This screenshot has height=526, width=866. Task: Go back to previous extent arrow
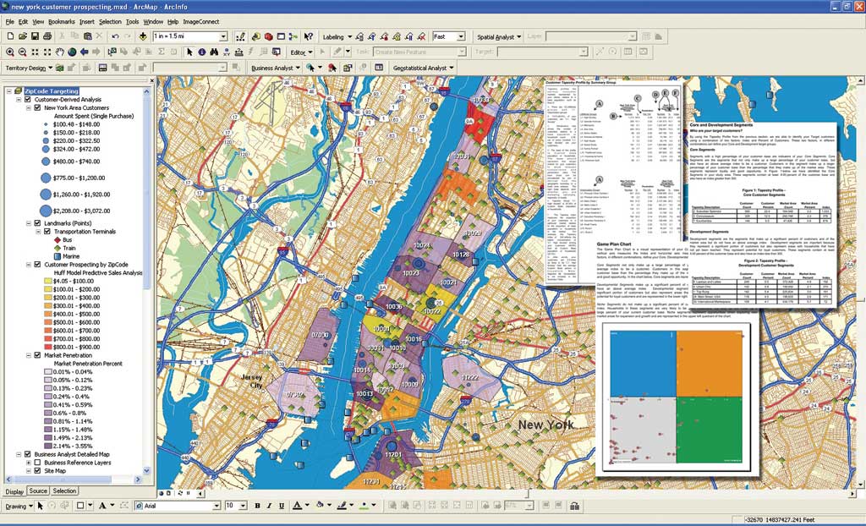tap(84, 52)
